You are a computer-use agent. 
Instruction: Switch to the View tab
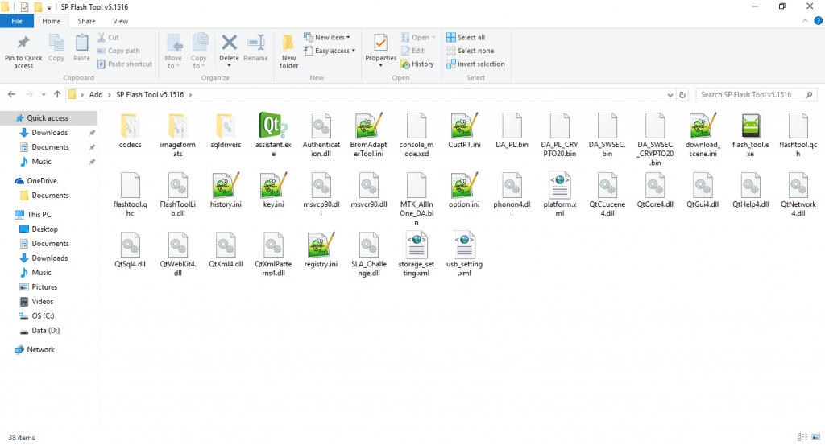(120, 21)
